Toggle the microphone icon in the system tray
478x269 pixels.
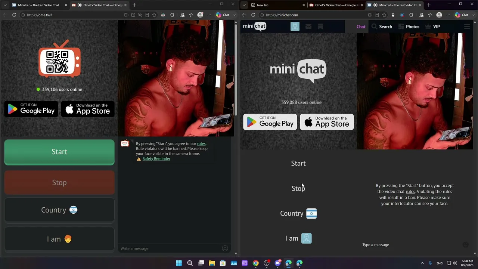coord(430,263)
